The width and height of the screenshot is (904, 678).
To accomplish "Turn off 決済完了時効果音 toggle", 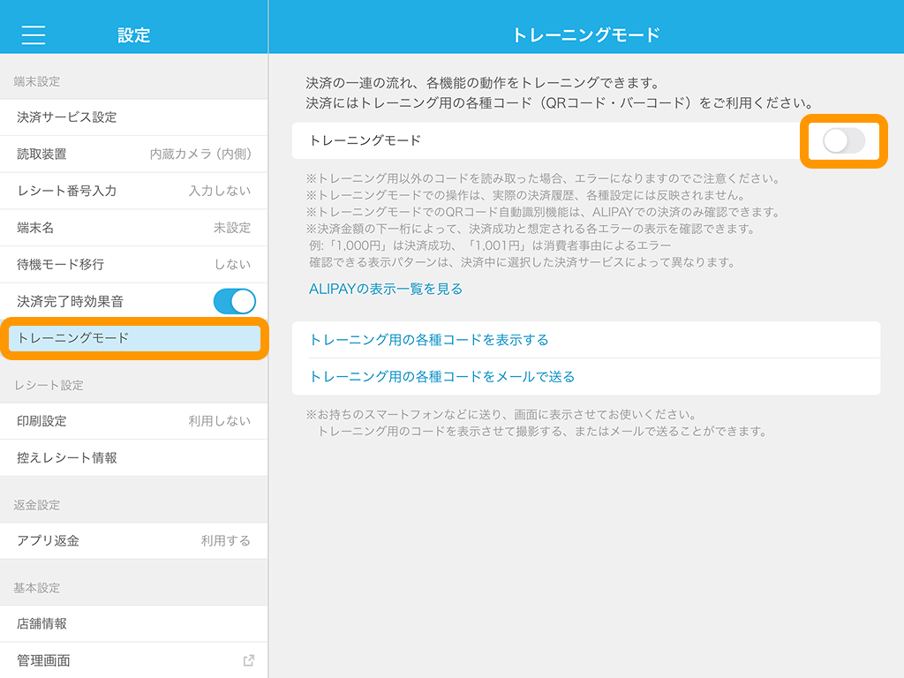I will click(234, 301).
